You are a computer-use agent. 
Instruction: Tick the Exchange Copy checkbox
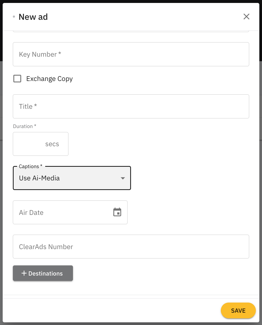(17, 79)
